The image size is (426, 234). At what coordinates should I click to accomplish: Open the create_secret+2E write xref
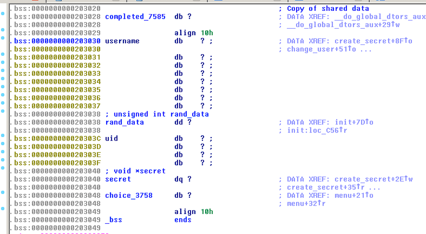coord(374,179)
